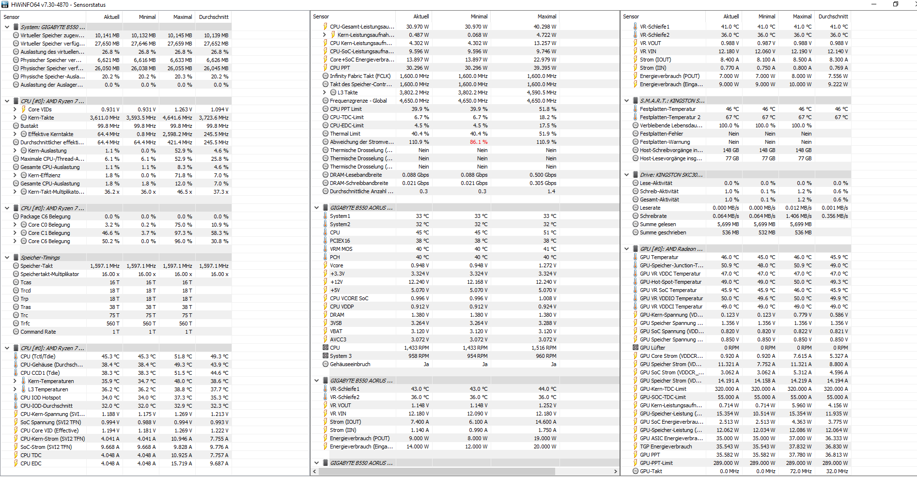This screenshot has height=477, width=917.
Task: Expand the Kern-Auslastung row
Action: pyautogui.click(x=15, y=151)
